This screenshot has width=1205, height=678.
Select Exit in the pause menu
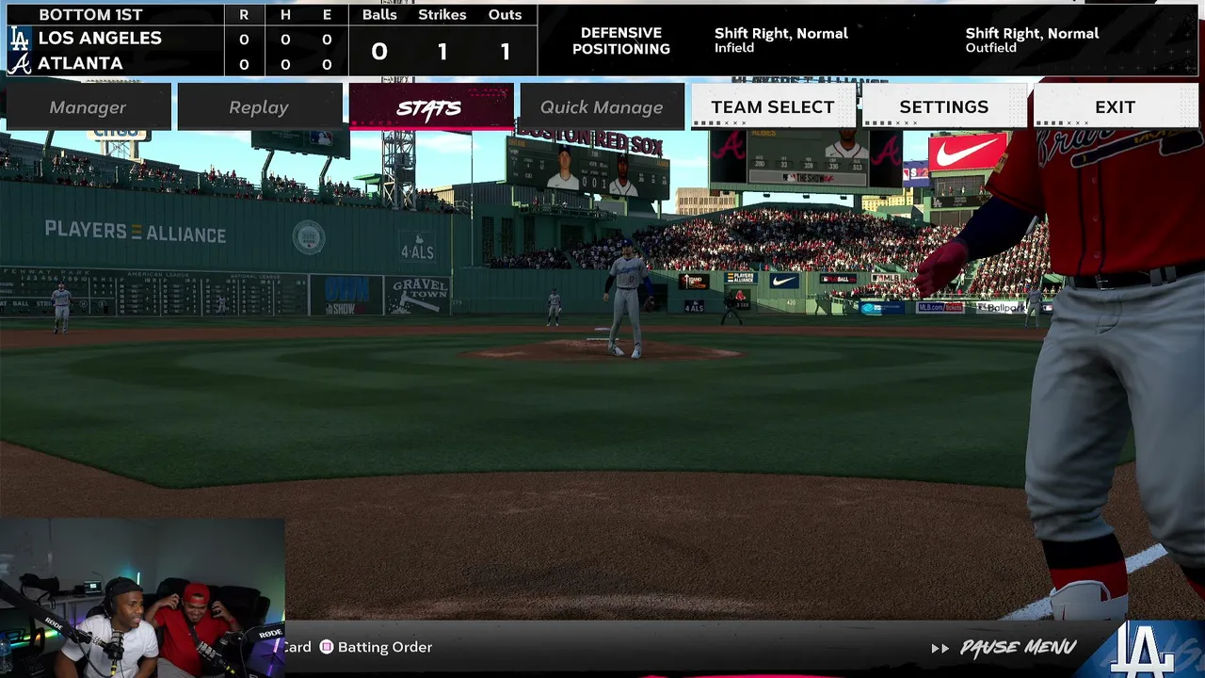pyautogui.click(x=1116, y=106)
